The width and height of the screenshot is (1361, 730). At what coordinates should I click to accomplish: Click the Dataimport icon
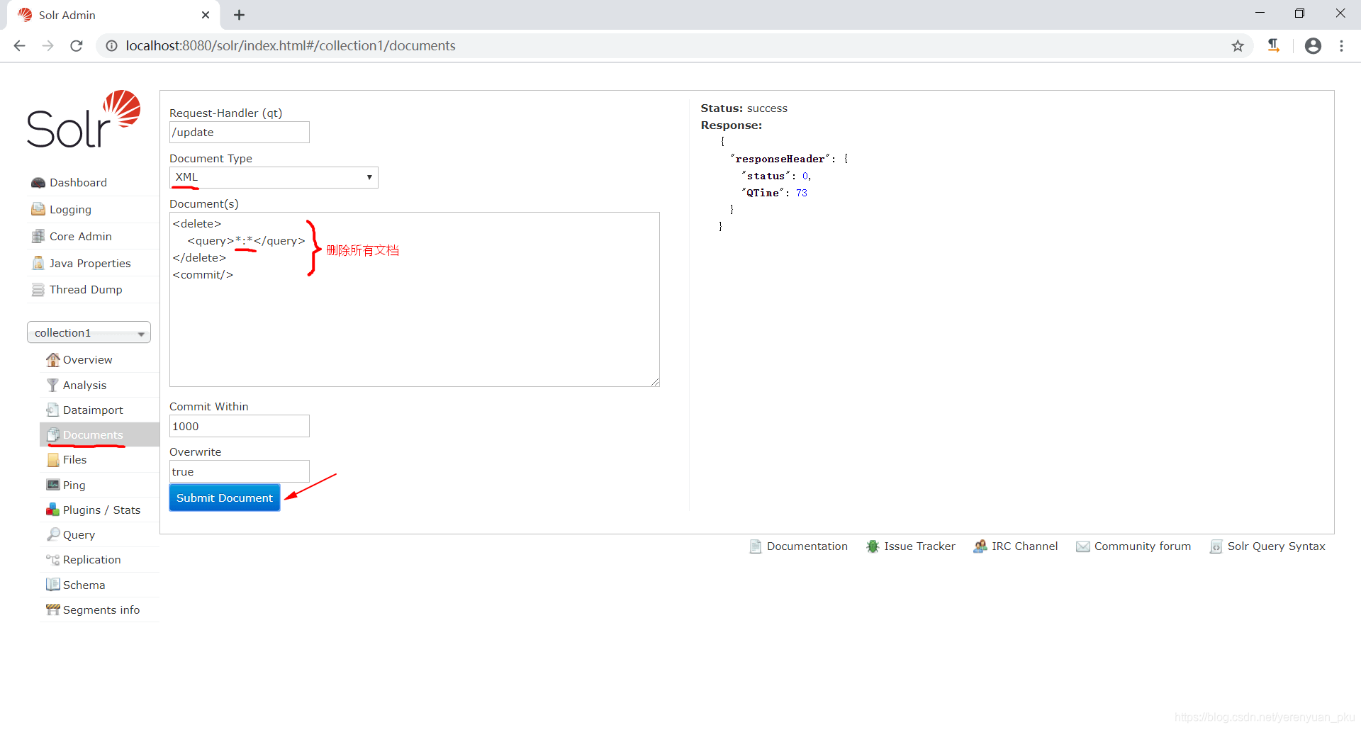coord(52,410)
